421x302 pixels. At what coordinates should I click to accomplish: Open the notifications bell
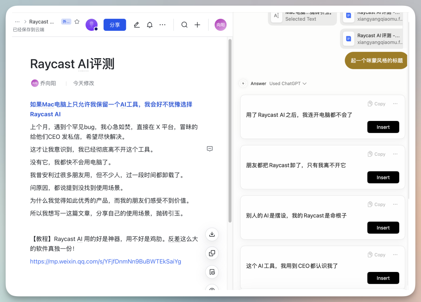pyautogui.click(x=150, y=25)
